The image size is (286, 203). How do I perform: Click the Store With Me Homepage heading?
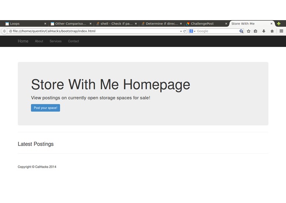point(111,85)
